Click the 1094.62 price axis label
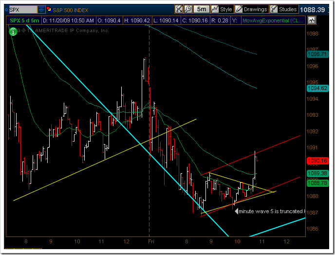 click(x=317, y=88)
